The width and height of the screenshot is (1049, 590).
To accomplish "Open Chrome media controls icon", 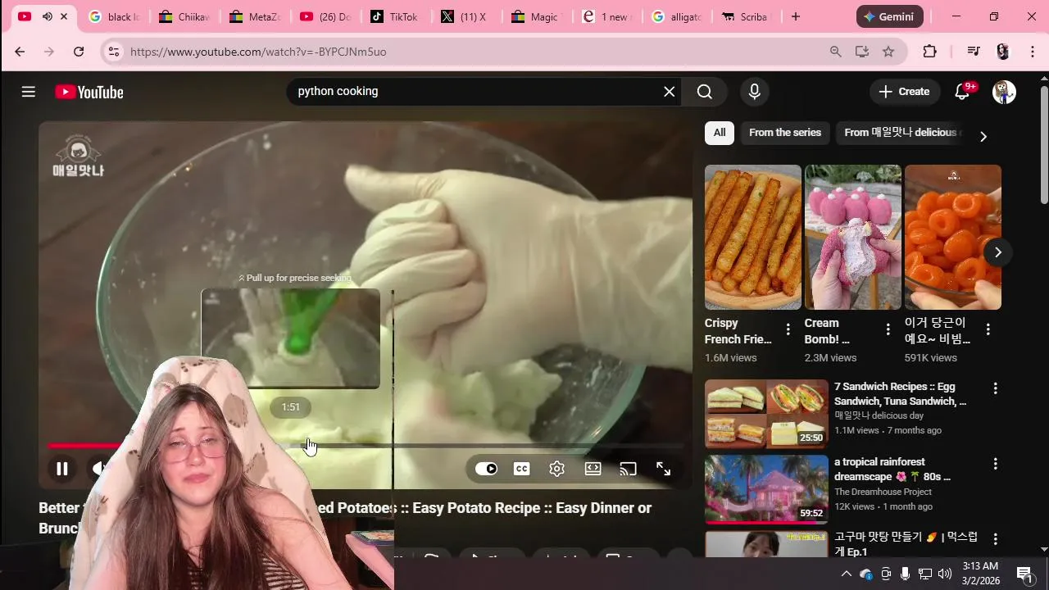I will 973,52.
